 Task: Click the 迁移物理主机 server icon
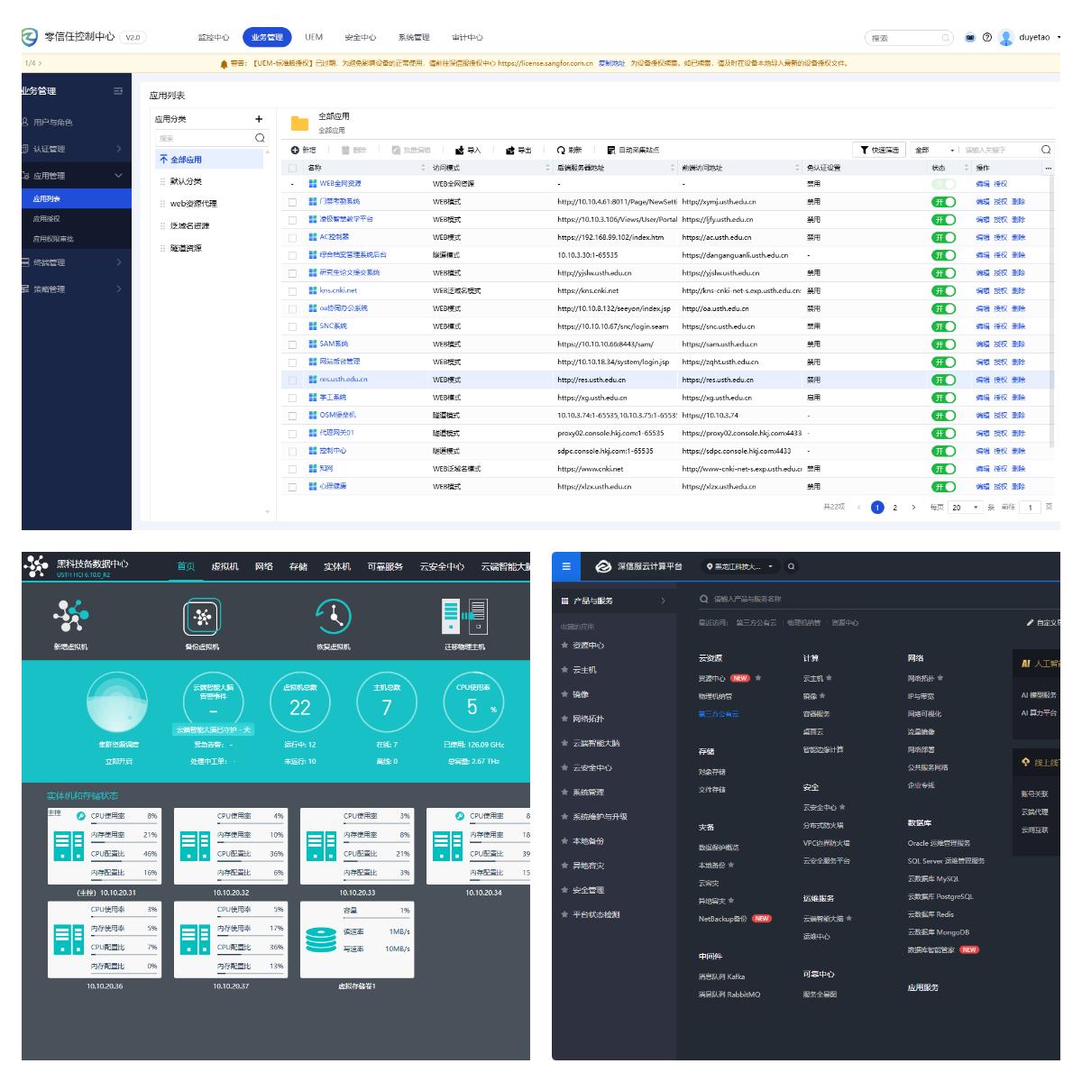[464, 616]
